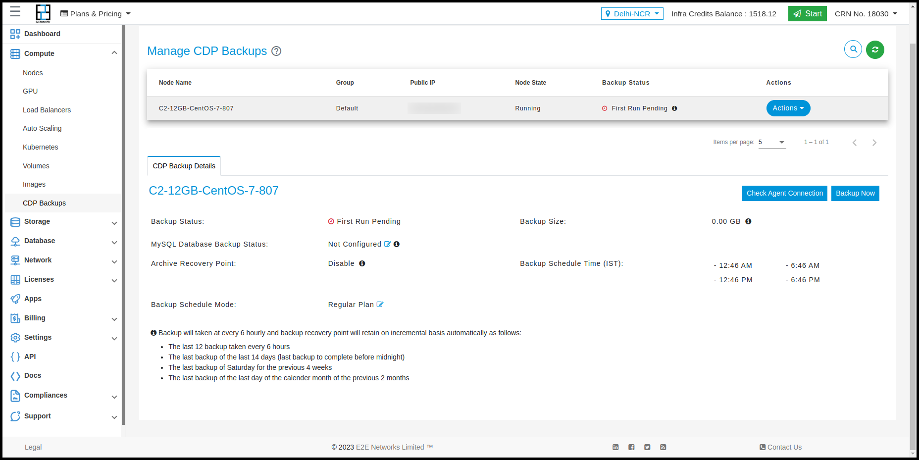
Task: Click the C2-12GB-CentOS-7-807 details heading
Action: point(213,191)
